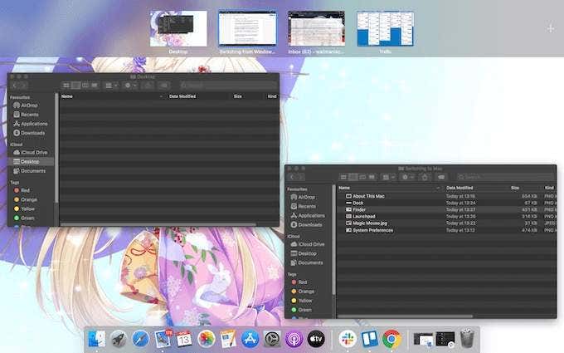Viewport: 564px width, 353px height.
Task: Launch Pages from the Dock
Action: pos(228,339)
